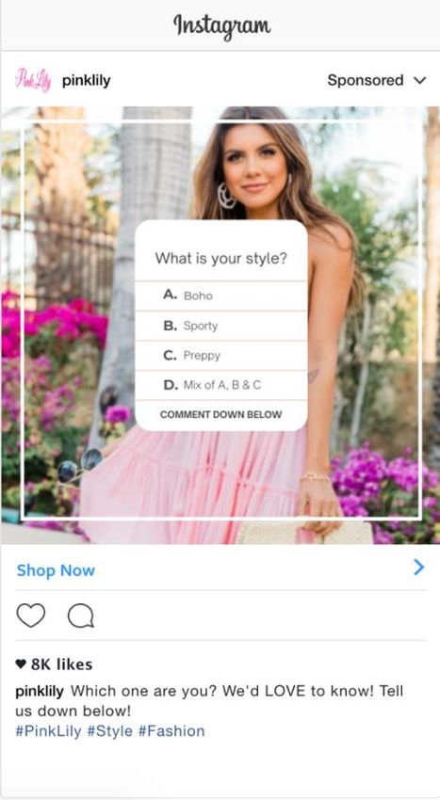
Task: Click pinklily username in the caption
Action: click(x=40, y=692)
